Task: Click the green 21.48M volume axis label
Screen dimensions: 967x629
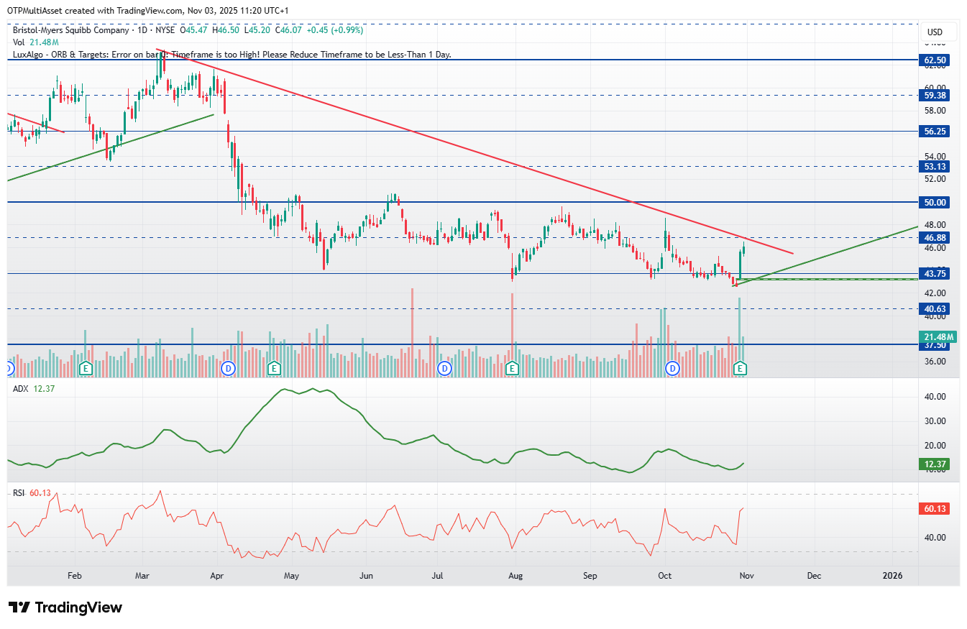Action: click(938, 336)
